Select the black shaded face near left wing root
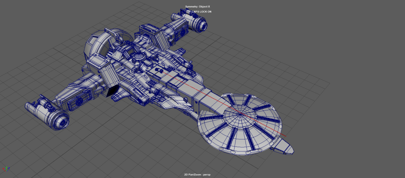This screenshot has width=405, height=178. pos(112,91)
